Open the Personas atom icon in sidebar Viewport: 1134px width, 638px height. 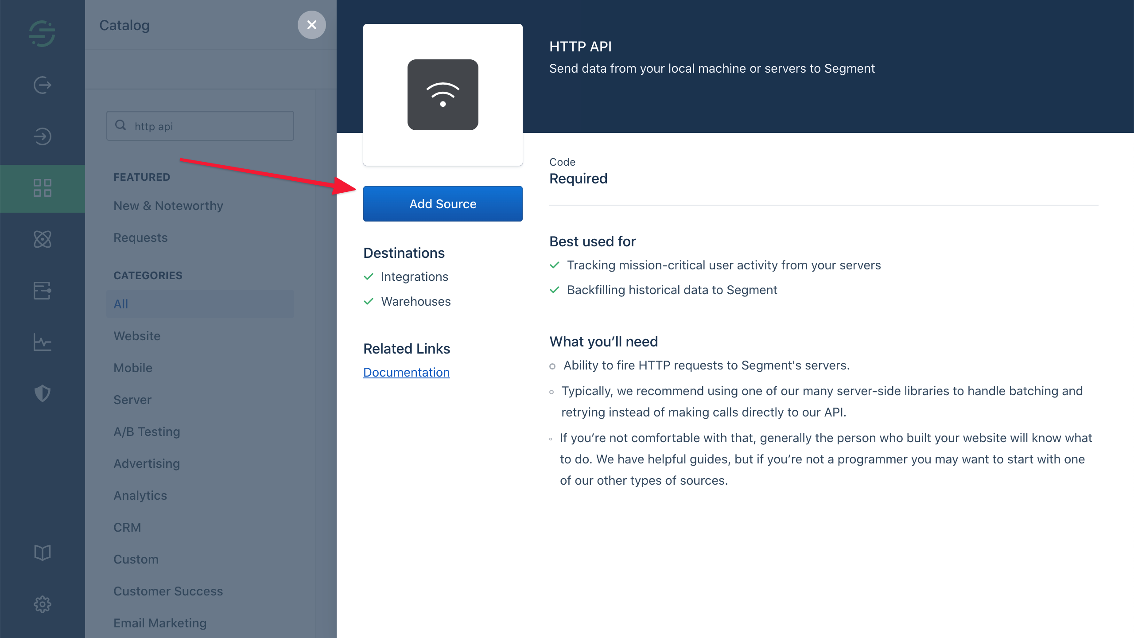coord(43,239)
